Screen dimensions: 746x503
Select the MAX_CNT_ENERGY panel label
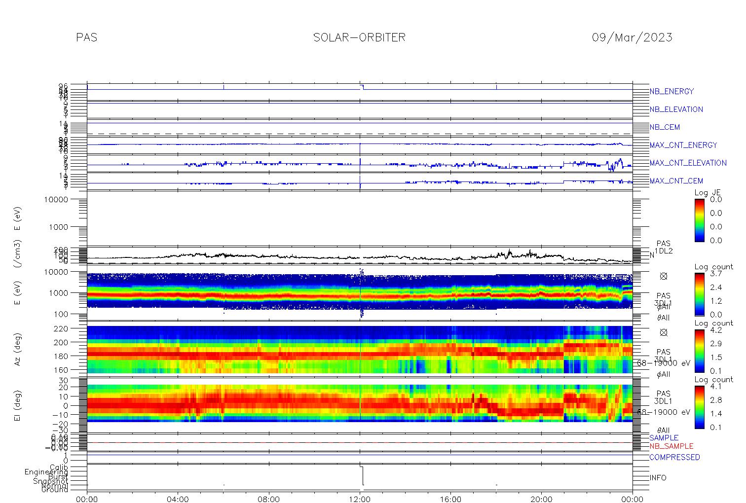click(683, 145)
